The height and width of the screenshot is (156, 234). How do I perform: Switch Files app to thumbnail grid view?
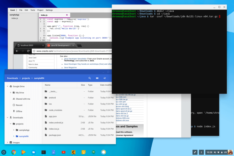pyautogui.click(x=97, y=78)
